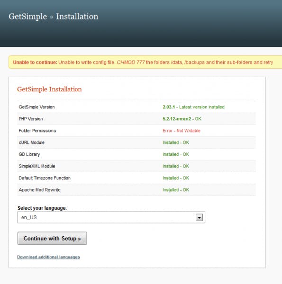
Task: Expand the language dropdown arrow
Action: [x=199, y=217]
